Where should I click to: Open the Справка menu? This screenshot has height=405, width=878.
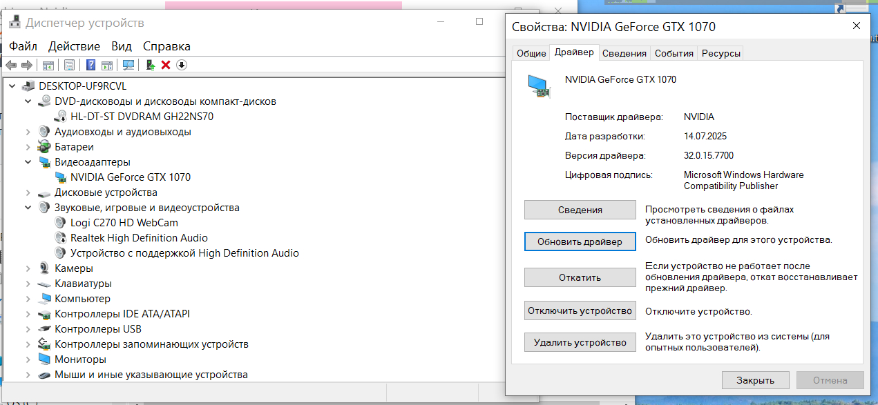tap(166, 46)
